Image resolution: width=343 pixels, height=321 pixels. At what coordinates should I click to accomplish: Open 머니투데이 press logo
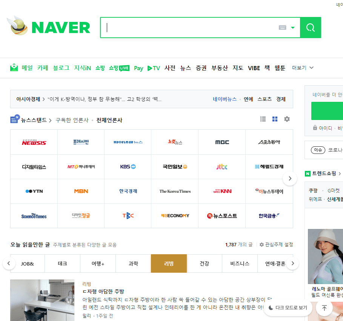pyautogui.click(x=81, y=167)
